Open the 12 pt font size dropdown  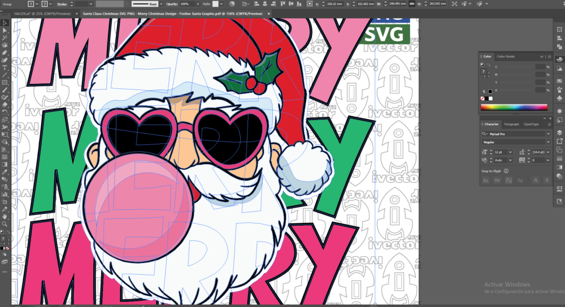tap(510, 152)
